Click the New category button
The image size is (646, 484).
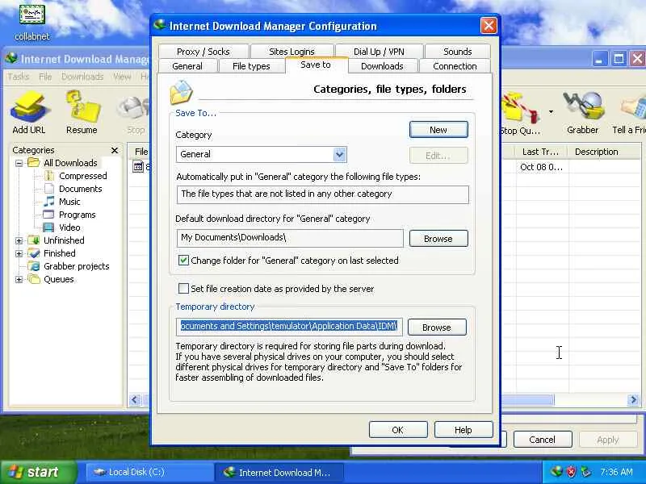pos(438,130)
